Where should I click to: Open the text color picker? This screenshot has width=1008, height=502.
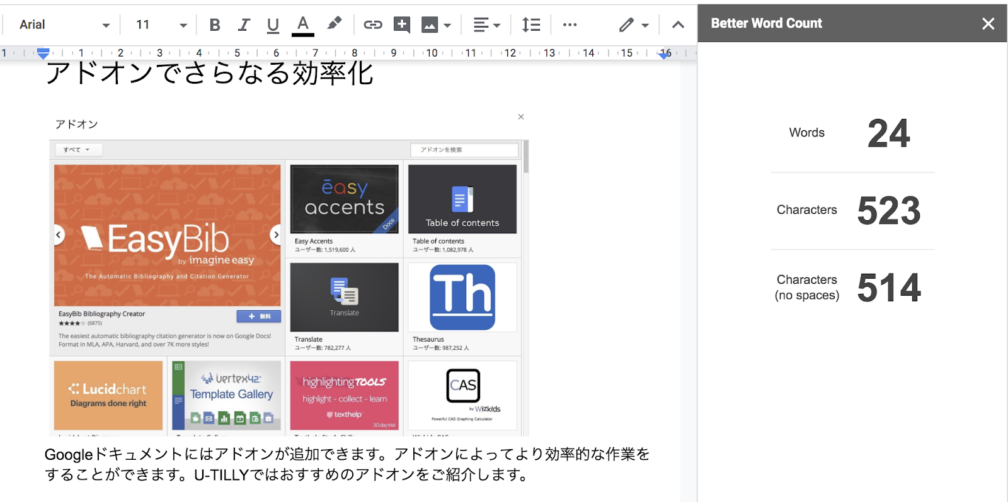pos(303,25)
